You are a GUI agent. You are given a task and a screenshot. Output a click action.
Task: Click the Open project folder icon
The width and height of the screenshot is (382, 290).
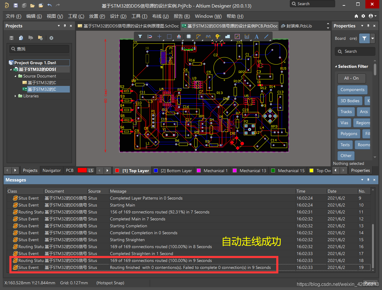(41, 5)
